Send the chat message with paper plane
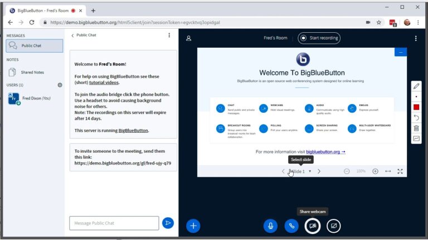The width and height of the screenshot is (428, 240). pos(168,223)
